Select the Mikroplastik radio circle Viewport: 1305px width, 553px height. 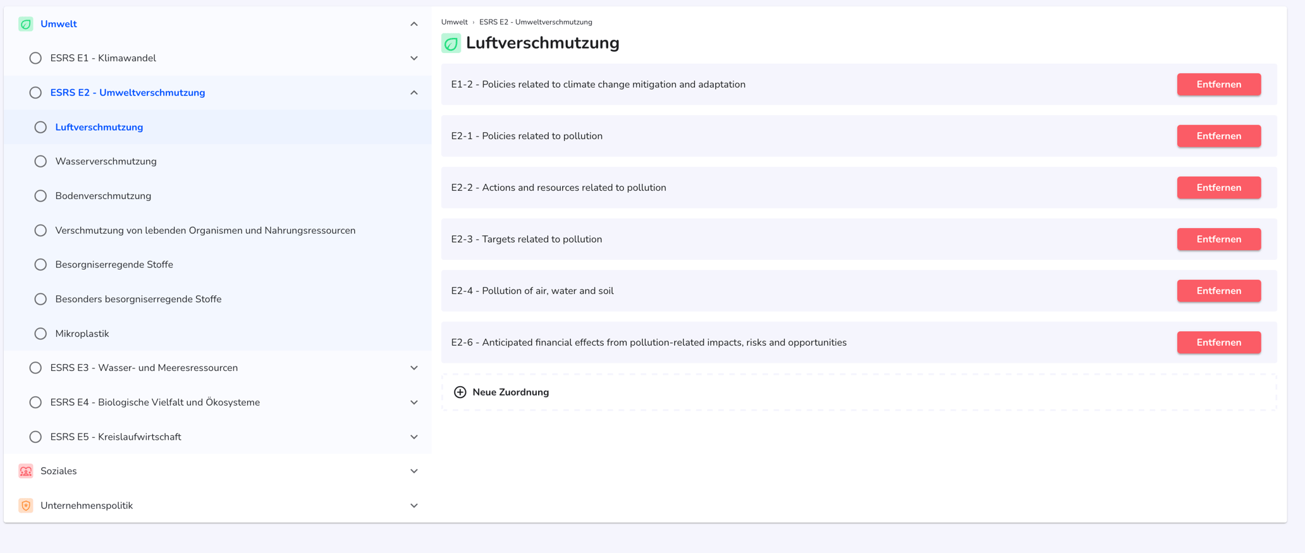click(40, 334)
